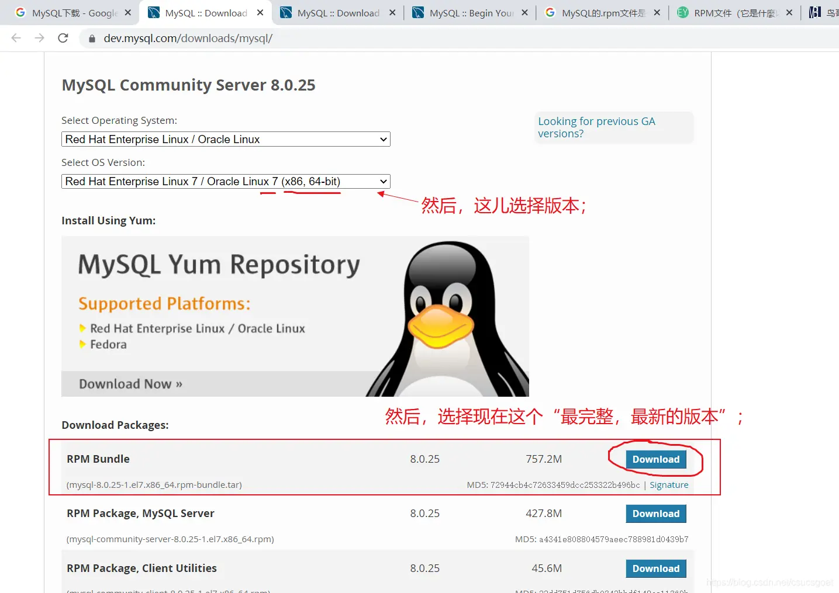Screen dimensions: 839x593
Task: Click the MySQL Yum Repository banner
Action: click(295, 316)
